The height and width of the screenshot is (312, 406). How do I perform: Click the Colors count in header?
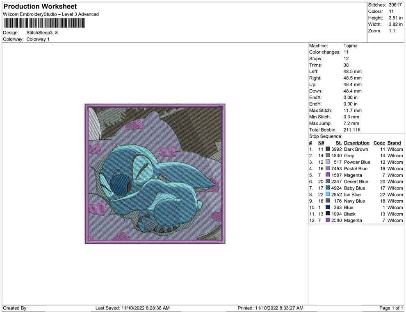391,11
